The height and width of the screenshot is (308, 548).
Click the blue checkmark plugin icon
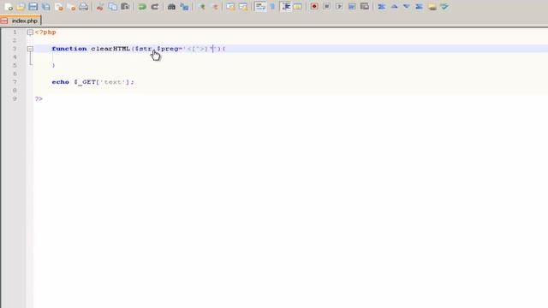(444, 7)
